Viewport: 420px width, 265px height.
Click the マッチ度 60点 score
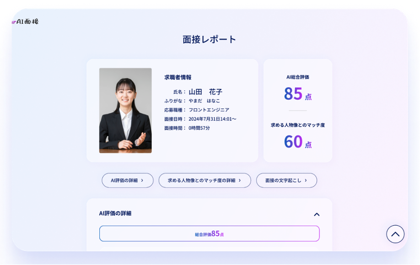pyautogui.click(x=297, y=141)
